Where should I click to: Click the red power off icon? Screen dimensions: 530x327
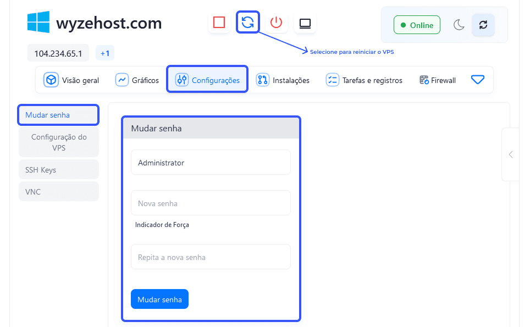point(276,23)
